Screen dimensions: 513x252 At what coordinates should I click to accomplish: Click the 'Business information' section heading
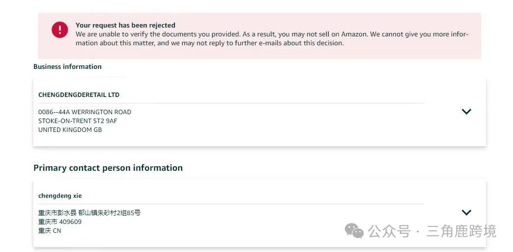67,66
